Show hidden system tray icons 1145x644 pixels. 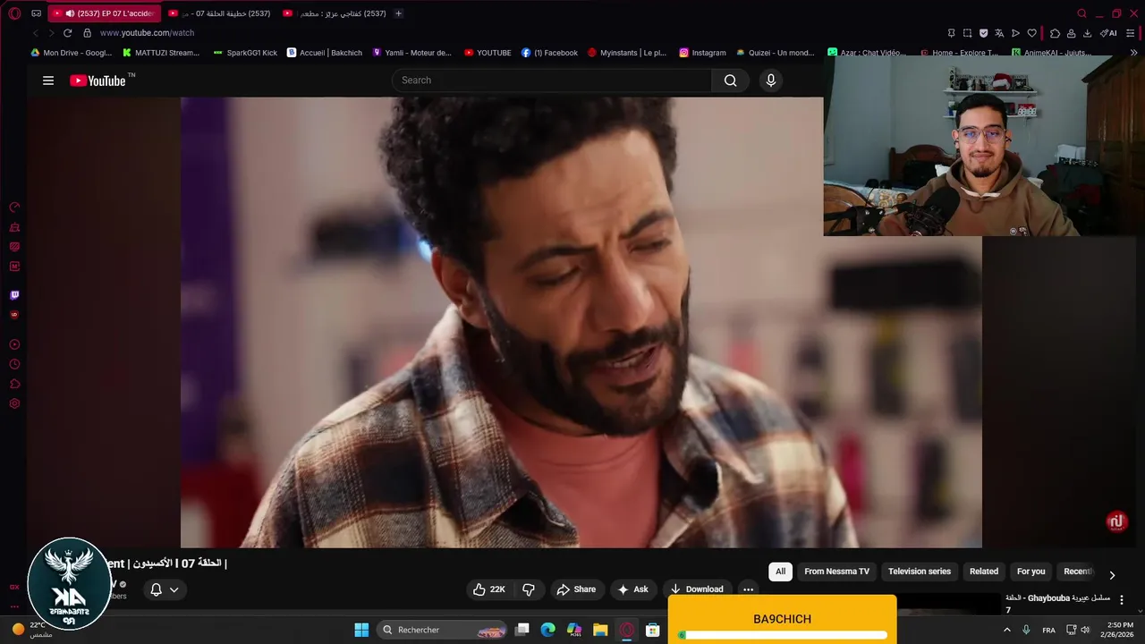[x=1007, y=630]
